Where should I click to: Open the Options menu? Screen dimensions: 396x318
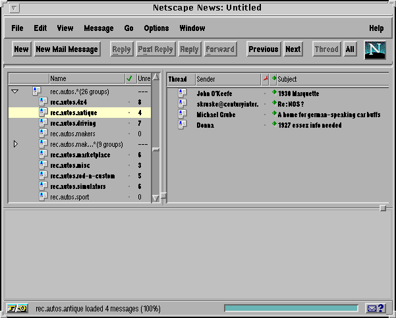tap(156, 28)
